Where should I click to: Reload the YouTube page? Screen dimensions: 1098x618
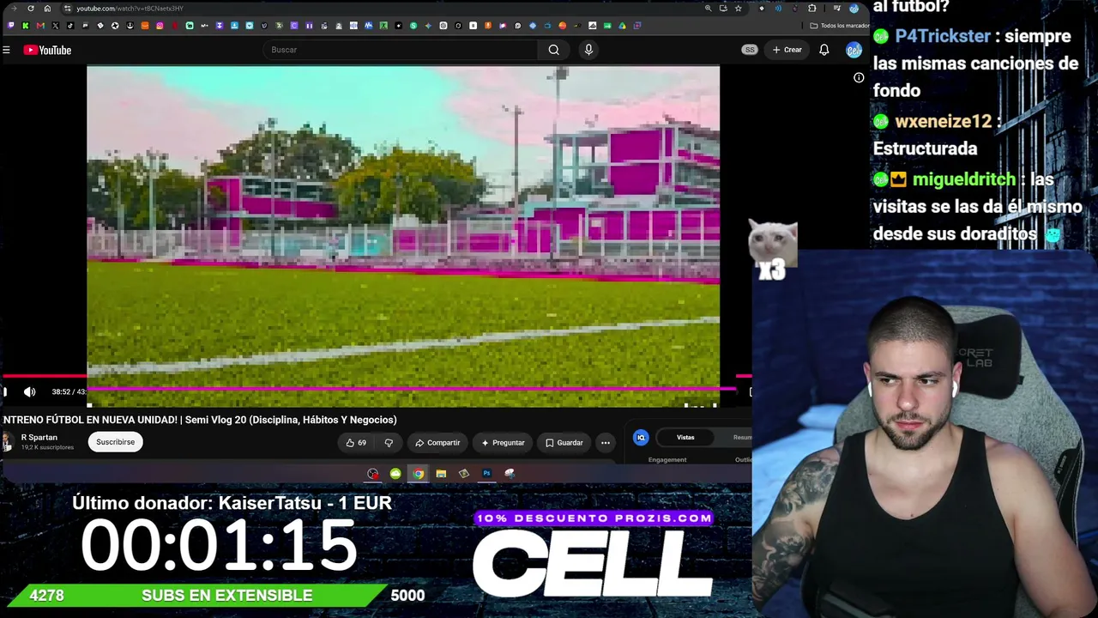tap(31, 9)
